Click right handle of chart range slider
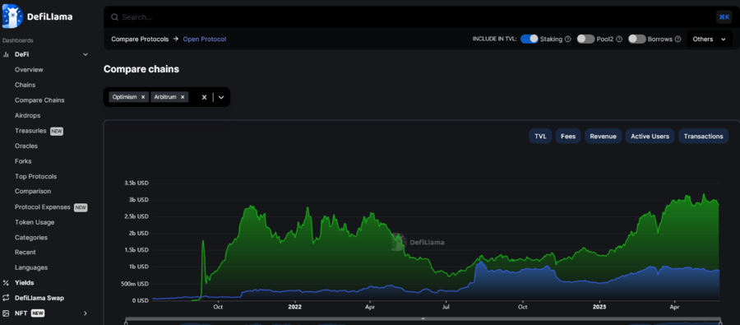The height and width of the screenshot is (325, 740). pos(719,323)
